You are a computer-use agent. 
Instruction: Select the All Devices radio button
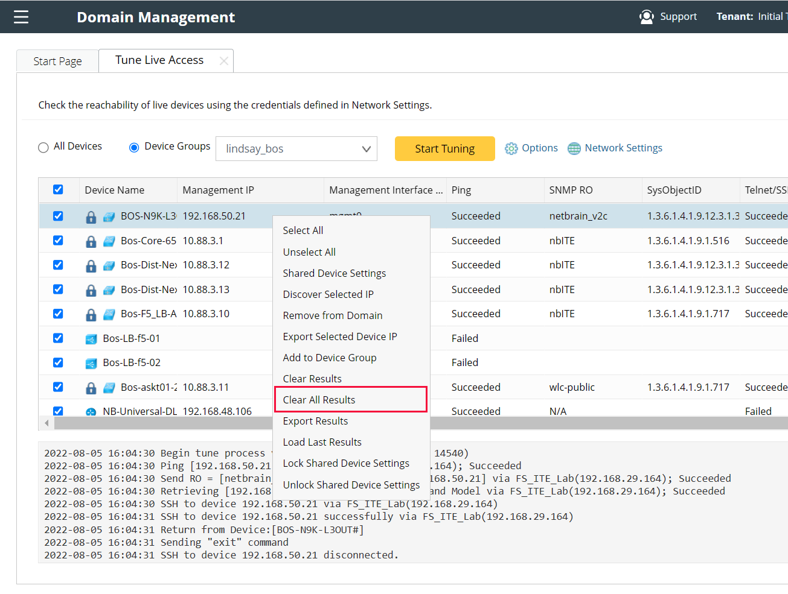[x=43, y=147]
